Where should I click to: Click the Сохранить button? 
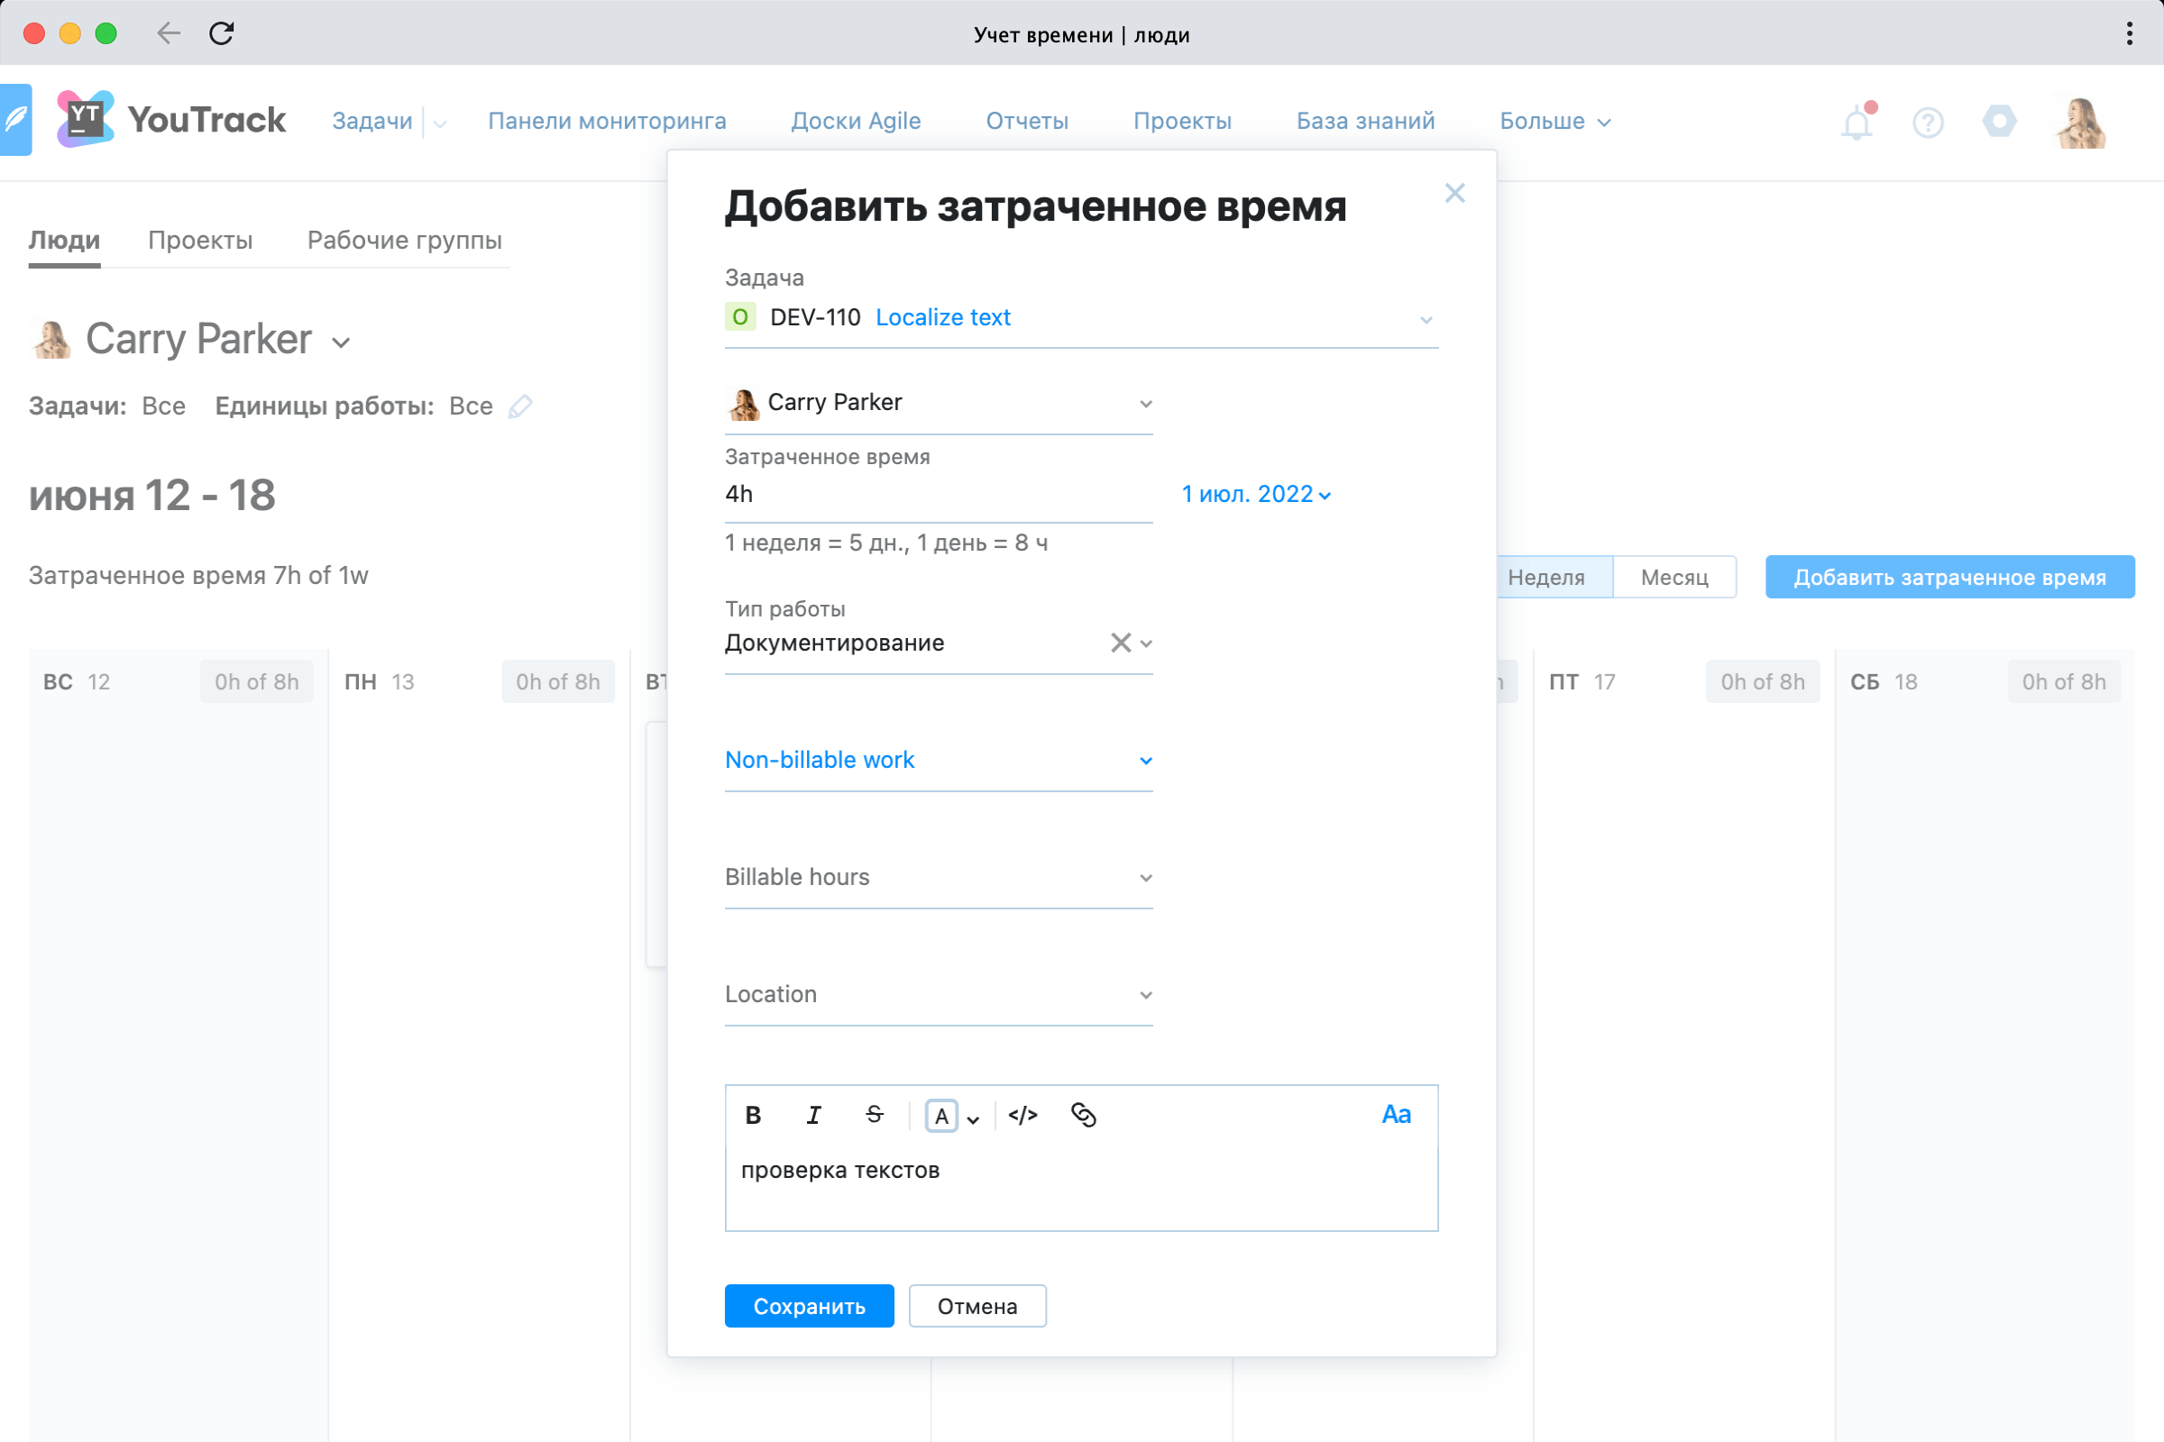809,1306
